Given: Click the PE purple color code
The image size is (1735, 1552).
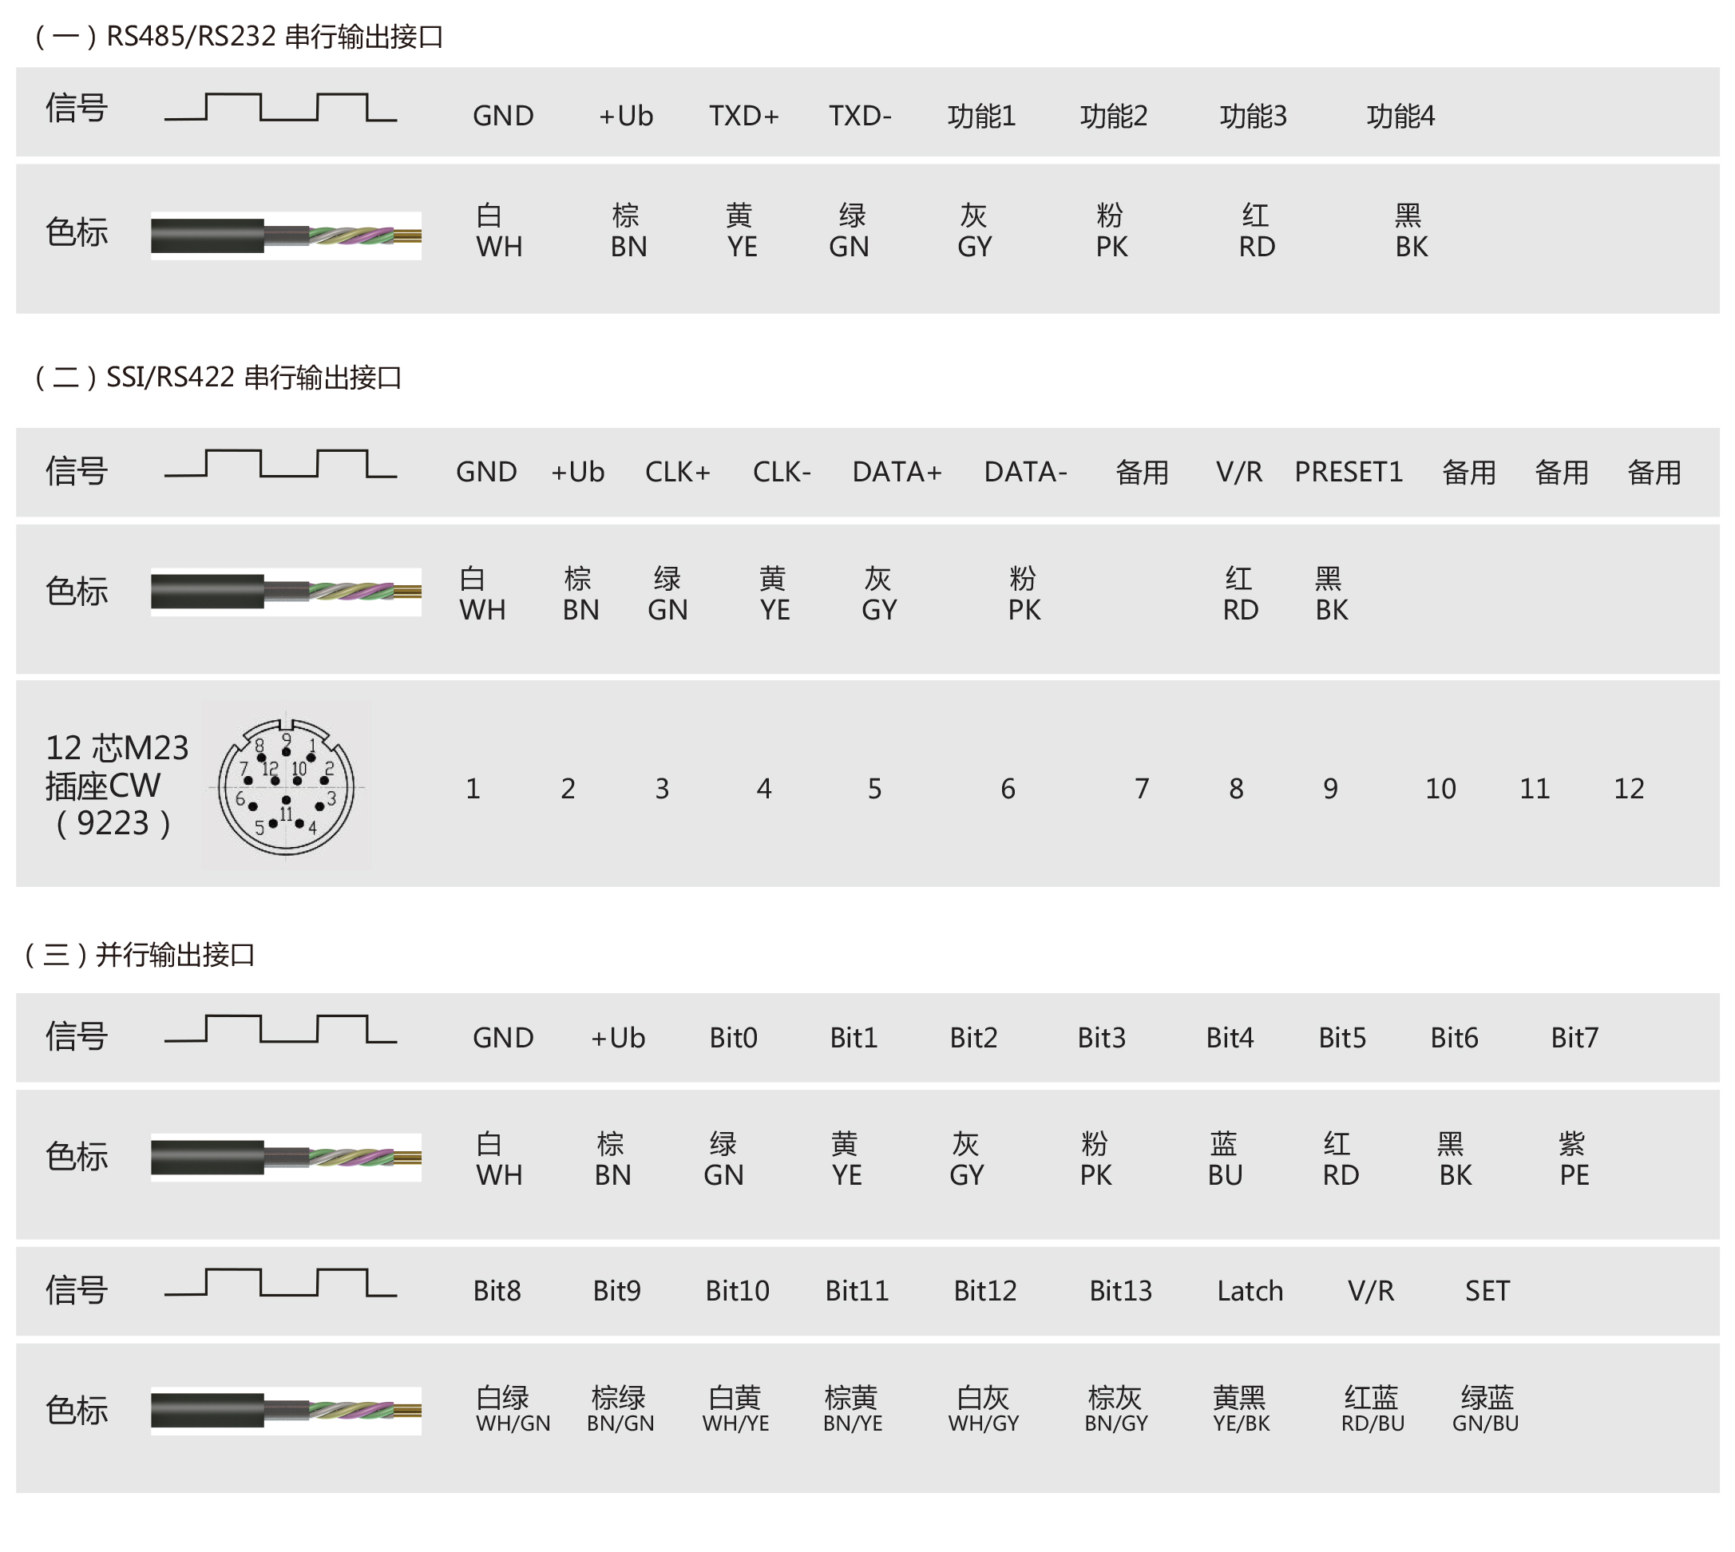Looking at the screenshot, I should pos(1573,1160).
